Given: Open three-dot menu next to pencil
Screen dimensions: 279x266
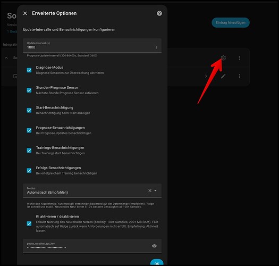Looking at the screenshot, I should pos(239,76).
